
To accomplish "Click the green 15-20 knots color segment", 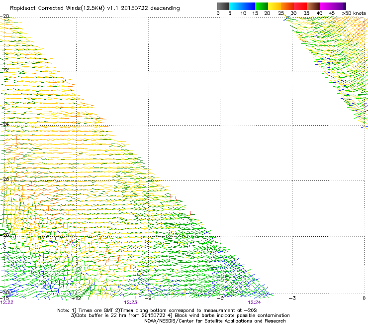I will point(262,6).
